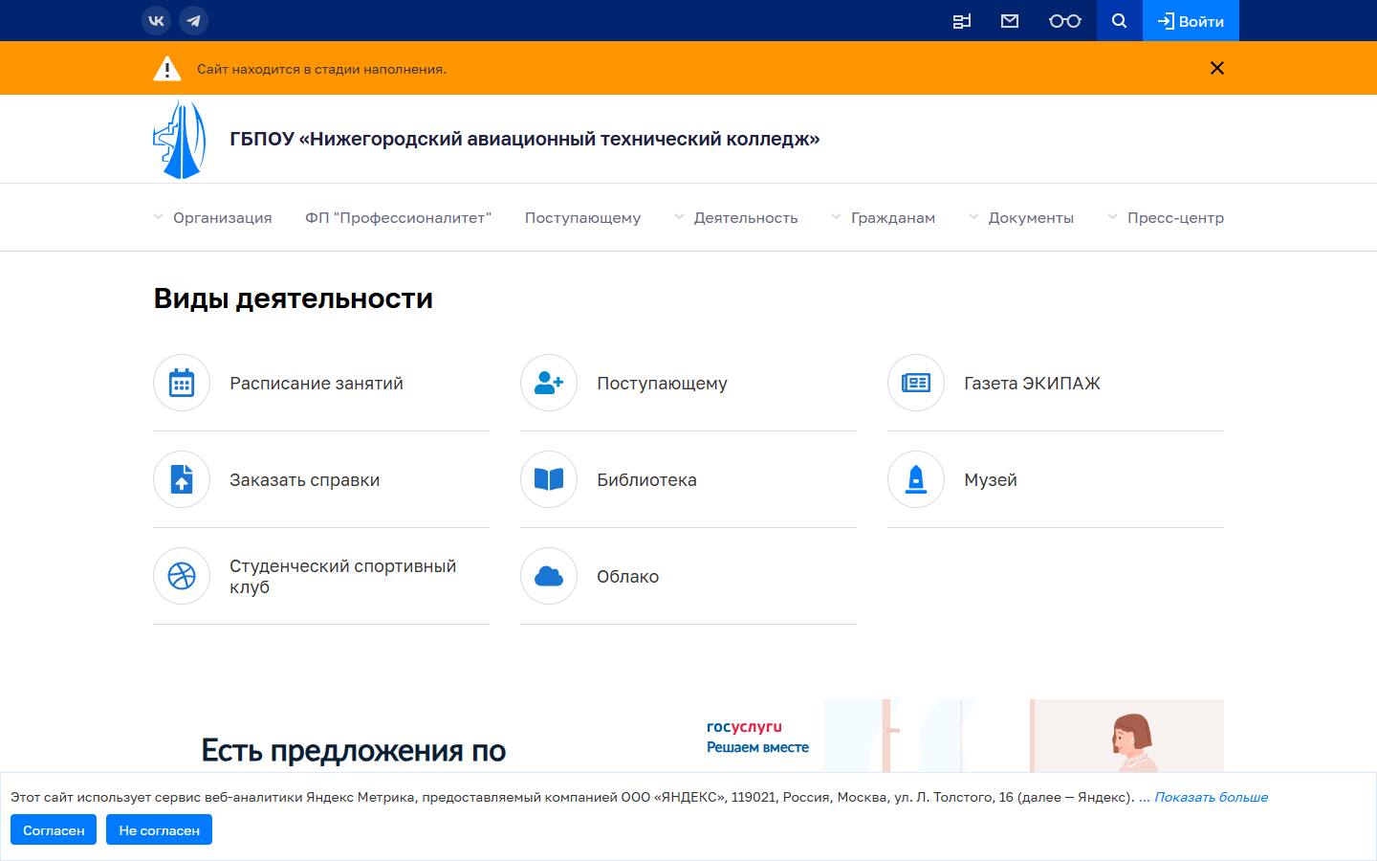
Task: Click the Войти login button
Action: point(1191,20)
